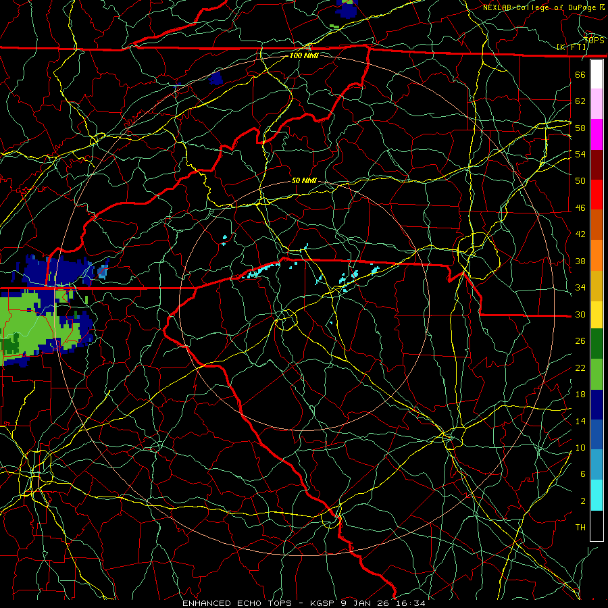Click the legend value "38"
The image size is (608, 608).
pyautogui.click(x=580, y=261)
